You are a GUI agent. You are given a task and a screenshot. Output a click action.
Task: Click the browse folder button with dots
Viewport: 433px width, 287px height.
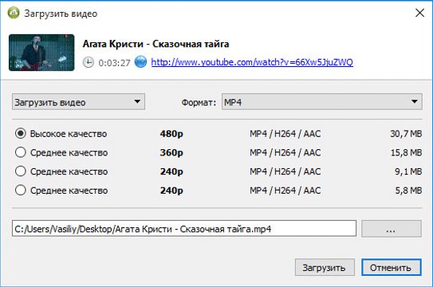click(392, 229)
